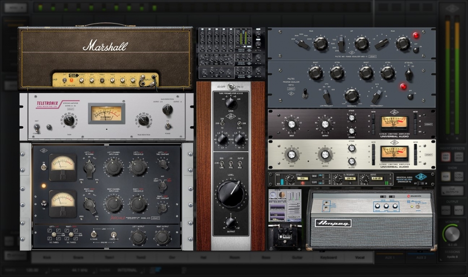Viewport: 468px width, 277px height.
Task: Click the Fairchild Left Output knob
Action: [x=138, y=237]
